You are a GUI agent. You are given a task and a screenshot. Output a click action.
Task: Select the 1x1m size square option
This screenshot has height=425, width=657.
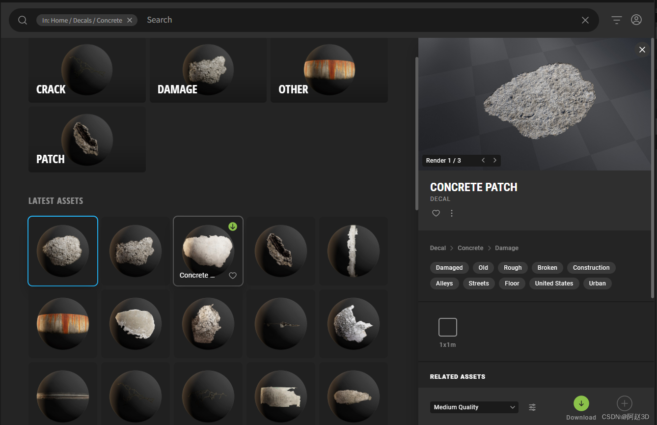pyautogui.click(x=447, y=327)
